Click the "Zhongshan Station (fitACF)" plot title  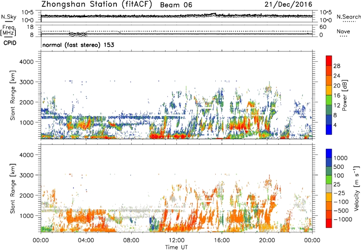97,5
